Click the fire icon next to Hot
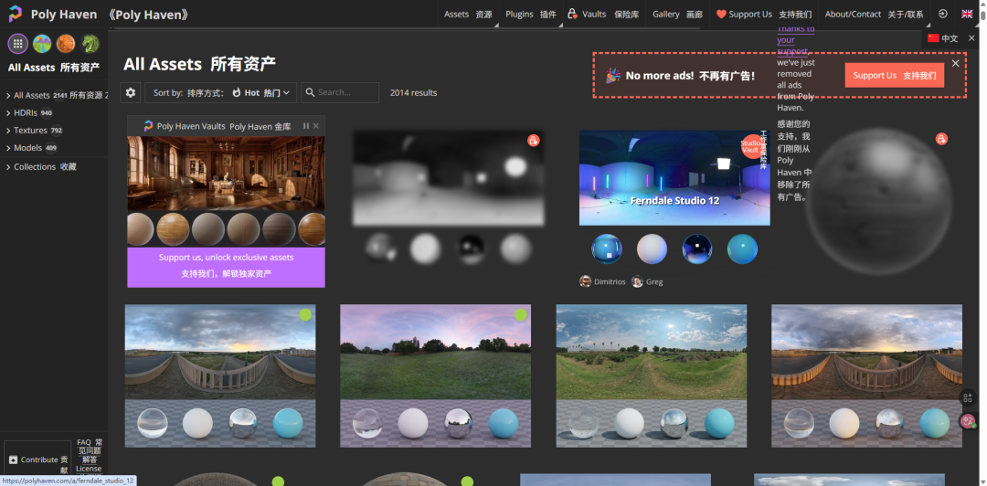 click(x=237, y=92)
